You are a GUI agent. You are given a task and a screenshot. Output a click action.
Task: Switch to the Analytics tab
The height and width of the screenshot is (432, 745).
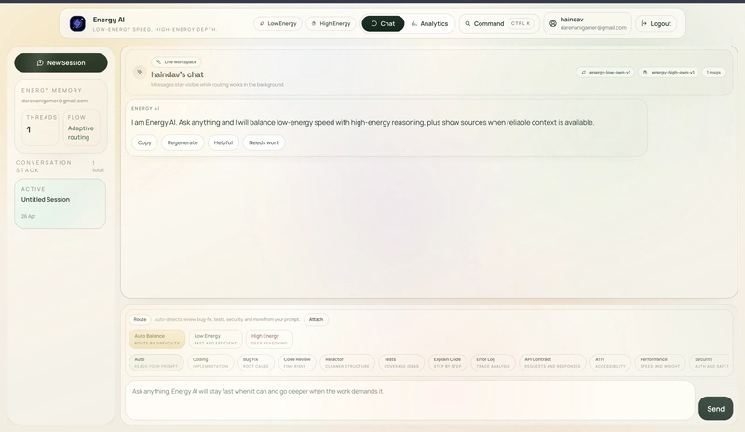click(429, 24)
